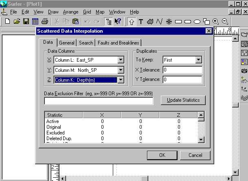Viewport: 248px width, 181px height.
Task: Activate context help pointer icon
Action: (x=118, y=21)
